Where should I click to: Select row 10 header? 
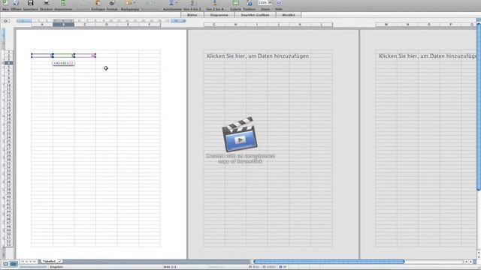(8, 85)
